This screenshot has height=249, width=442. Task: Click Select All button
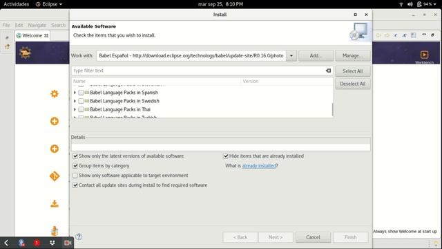pyautogui.click(x=353, y=71)
